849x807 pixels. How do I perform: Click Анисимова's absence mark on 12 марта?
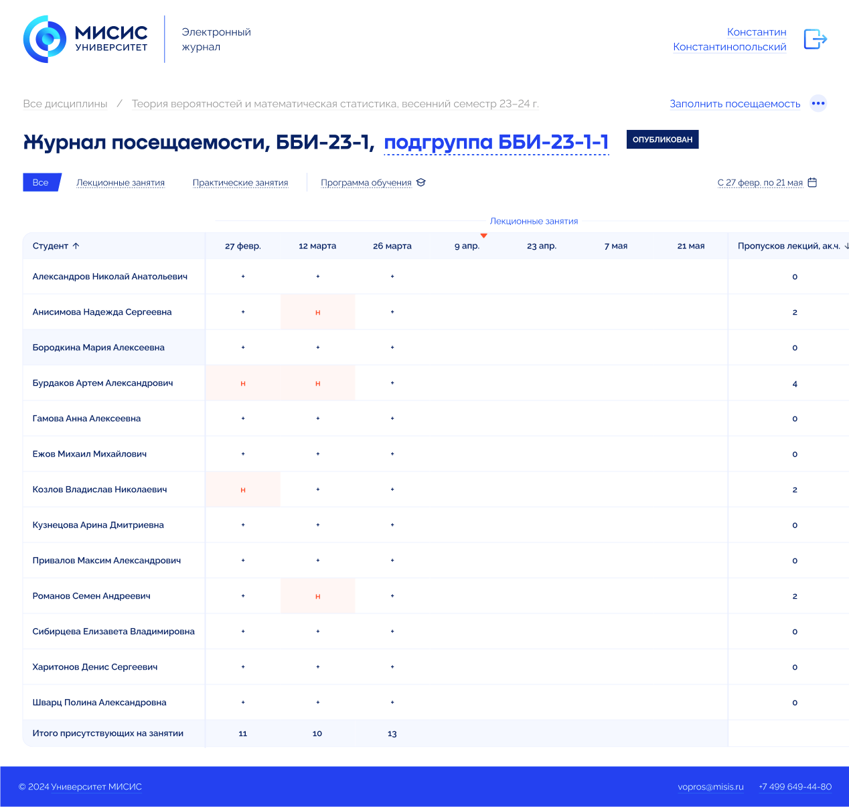[318, 312]
